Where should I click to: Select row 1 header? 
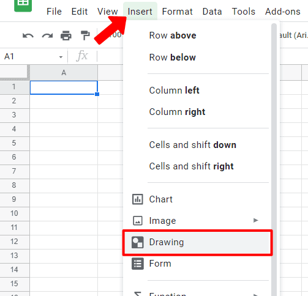(x=14, y=87)
